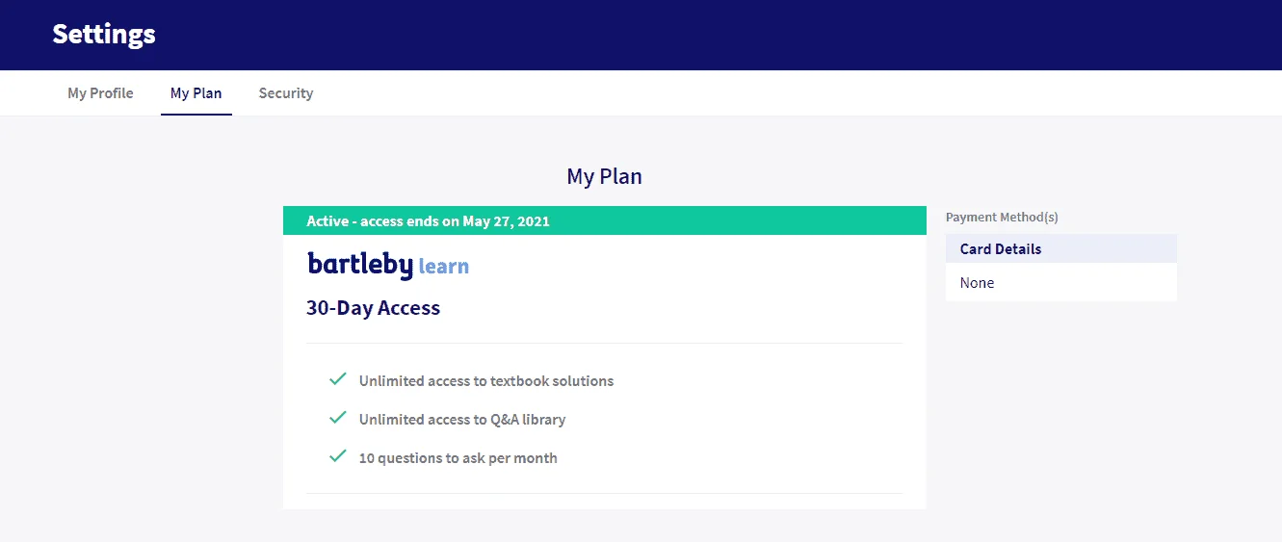This screenshot has width=1282, height=542.
Task: Click the checkmark beside Q&A library
Action: (x=337, y=418)
